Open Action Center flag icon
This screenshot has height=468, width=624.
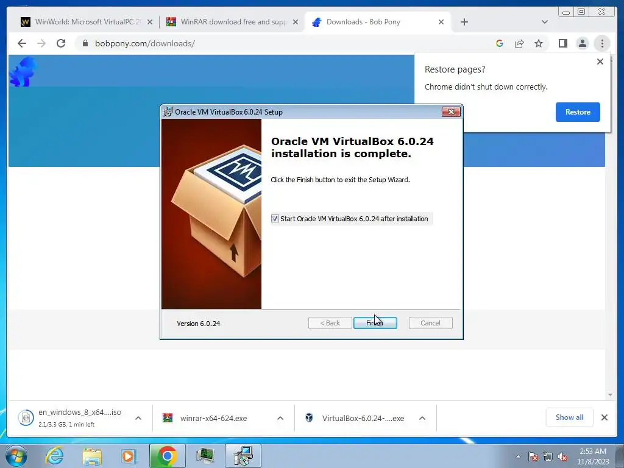tap(533, 456)
